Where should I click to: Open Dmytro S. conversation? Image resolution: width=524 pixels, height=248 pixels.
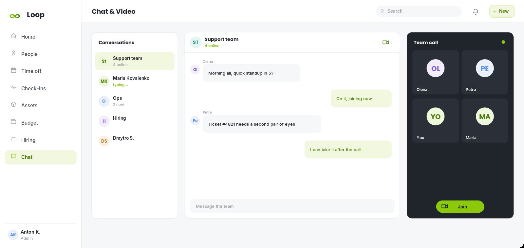pos(135,141)
